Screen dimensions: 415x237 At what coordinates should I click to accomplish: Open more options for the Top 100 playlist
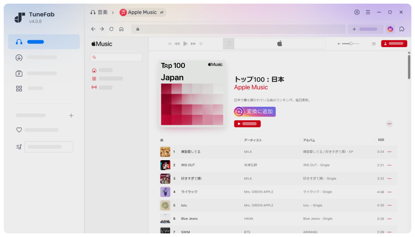[x=389, y=124]
